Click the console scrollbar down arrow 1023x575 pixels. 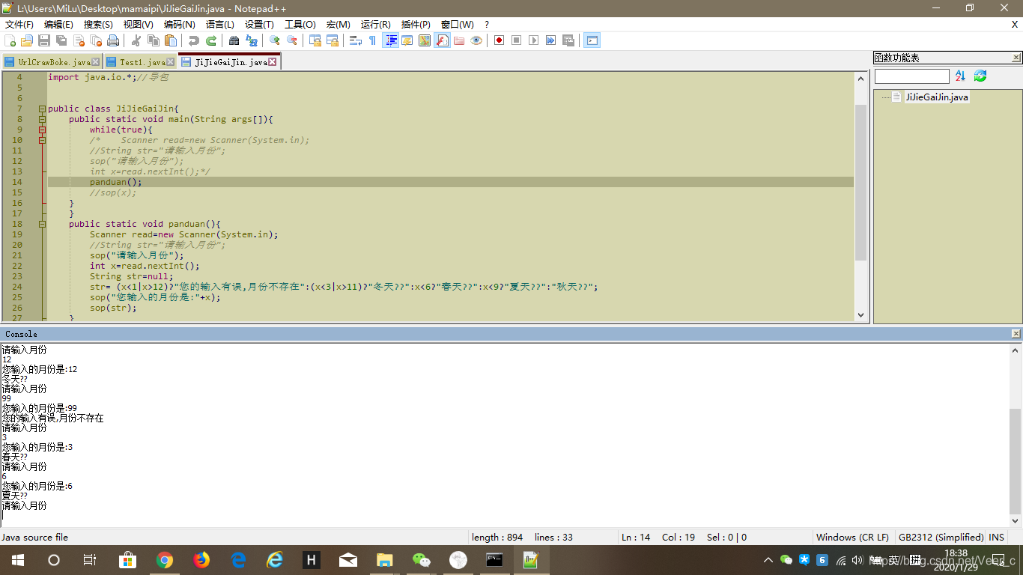pos(1016,521)
